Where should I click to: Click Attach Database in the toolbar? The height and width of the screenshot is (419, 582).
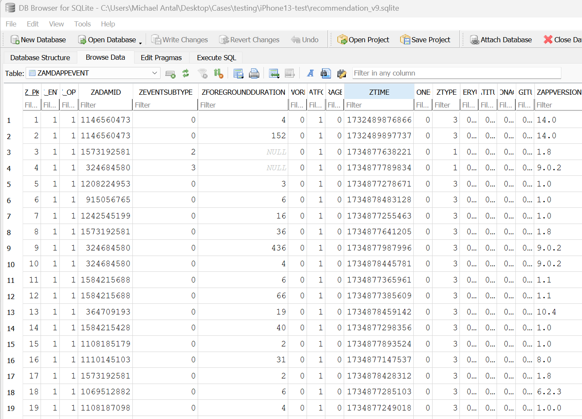(501, 40)
